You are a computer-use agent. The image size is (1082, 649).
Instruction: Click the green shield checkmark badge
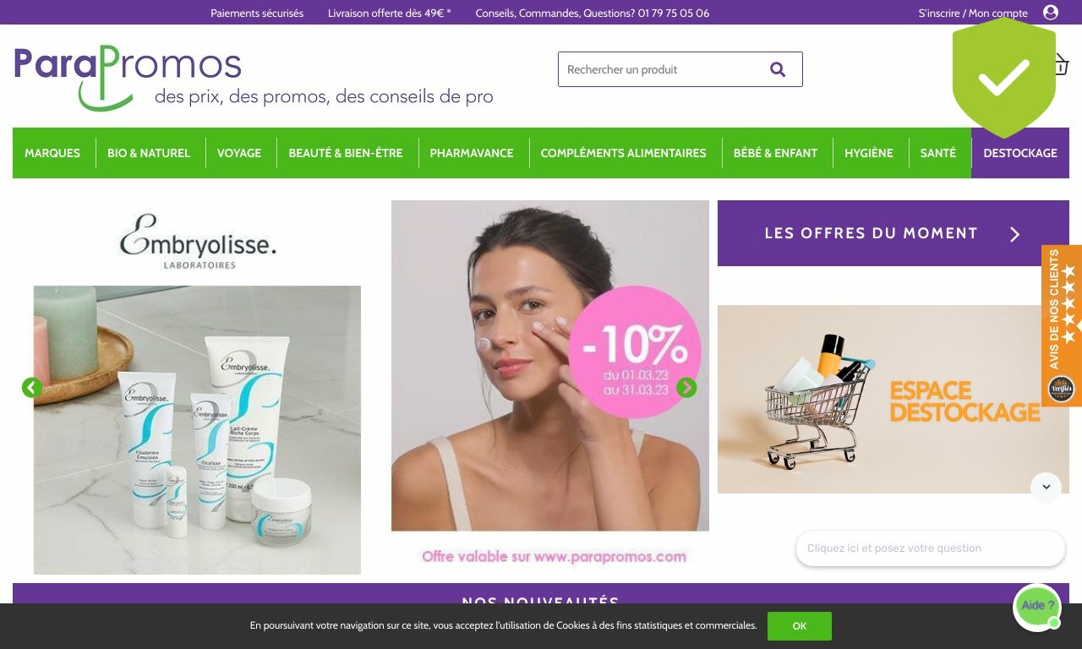click(1004, 77)
